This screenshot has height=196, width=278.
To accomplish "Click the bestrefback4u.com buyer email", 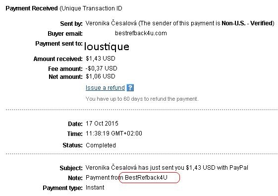I will click(x=141, y=33).
